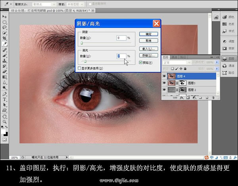Select the Eraser tool
Image resolution: width=238 pixels, height=186 pixels.
pyautogui.click(x=4, y=71)
